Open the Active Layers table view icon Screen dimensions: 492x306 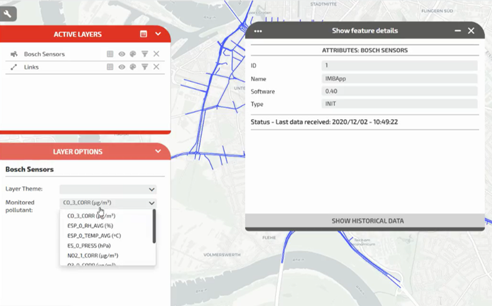pyautogui.click(x=143, y=34)
